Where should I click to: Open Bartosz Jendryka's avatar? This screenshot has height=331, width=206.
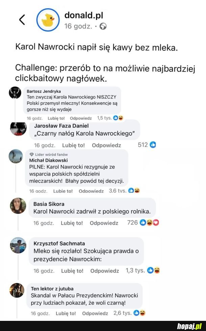click(15, 92)
